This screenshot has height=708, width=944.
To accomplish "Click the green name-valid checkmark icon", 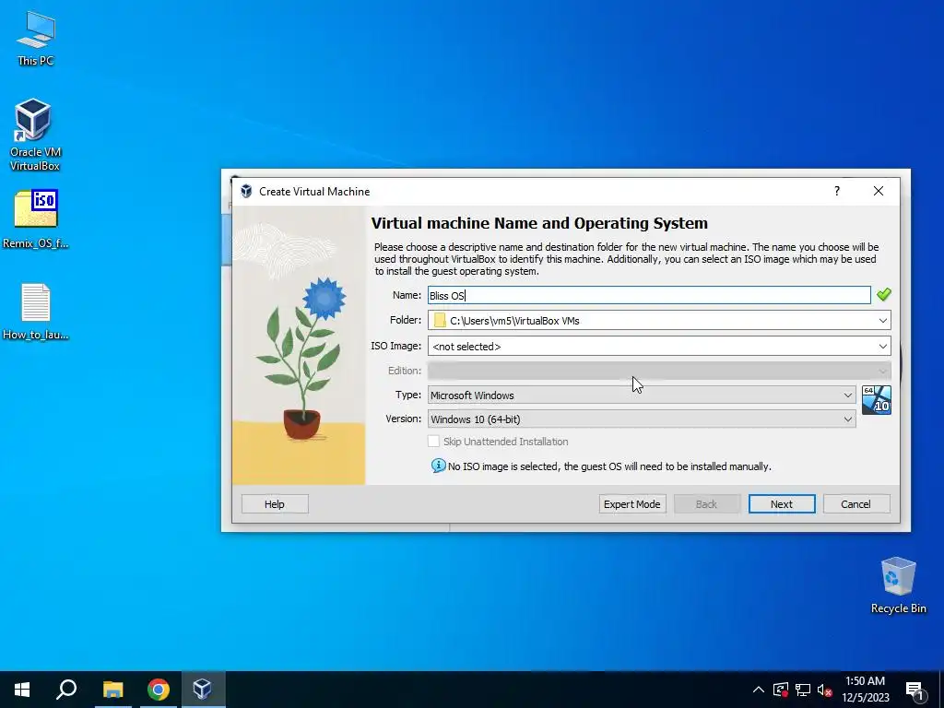I will pyautogui.click(x=883, y=294).
